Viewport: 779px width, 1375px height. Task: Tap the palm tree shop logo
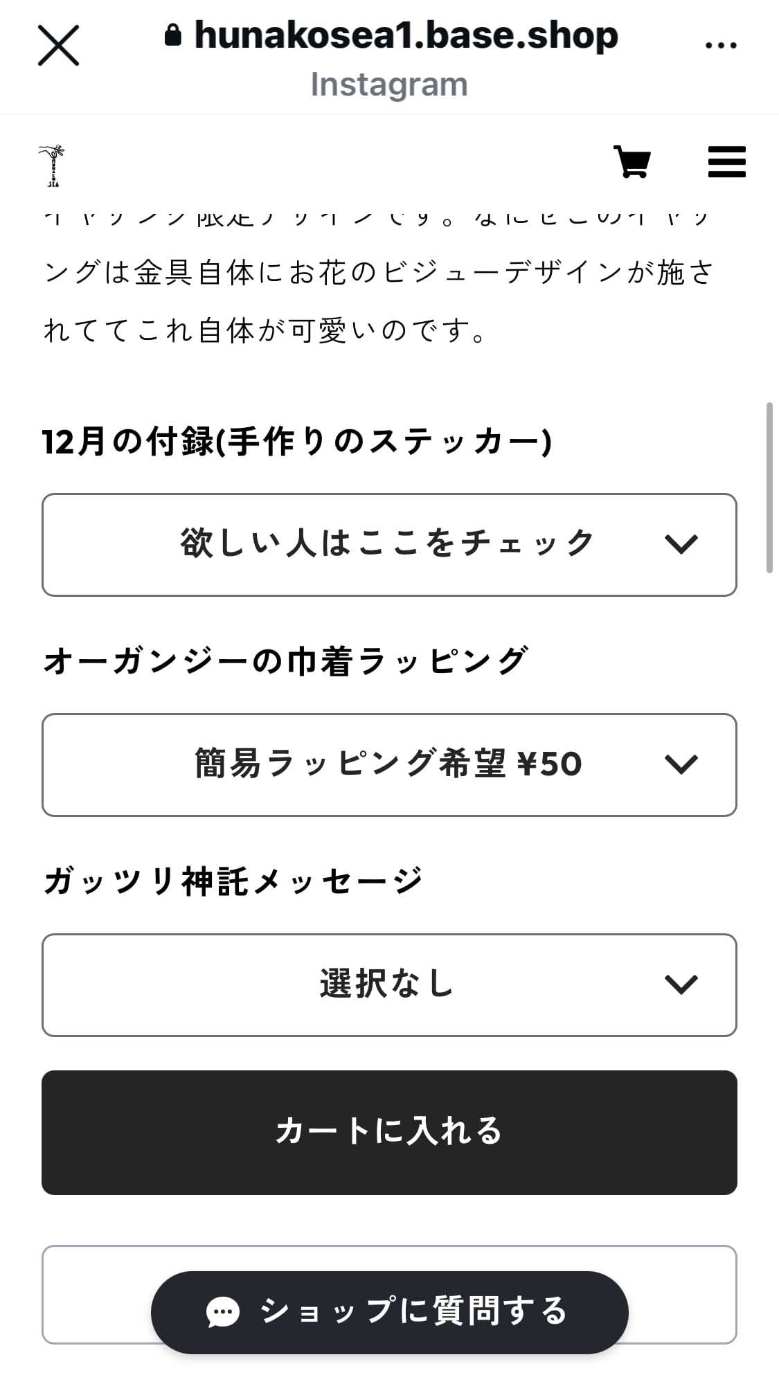click(x=53, y=165)
